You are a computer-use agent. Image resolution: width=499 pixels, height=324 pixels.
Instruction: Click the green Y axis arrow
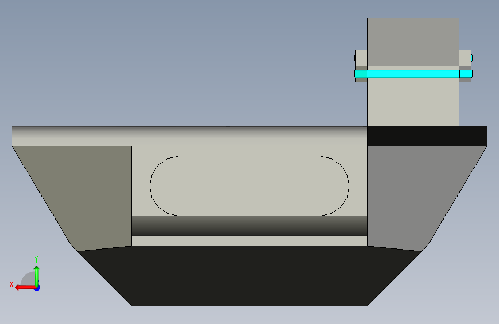(37, 276)
